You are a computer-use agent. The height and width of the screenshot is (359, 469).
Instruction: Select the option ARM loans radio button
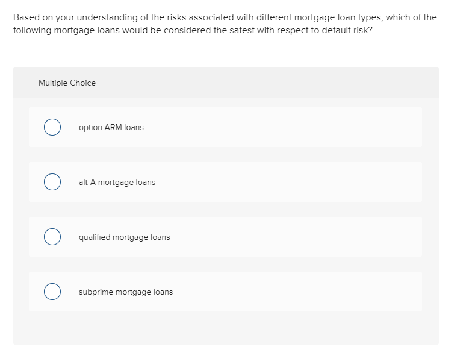(52, 128)
